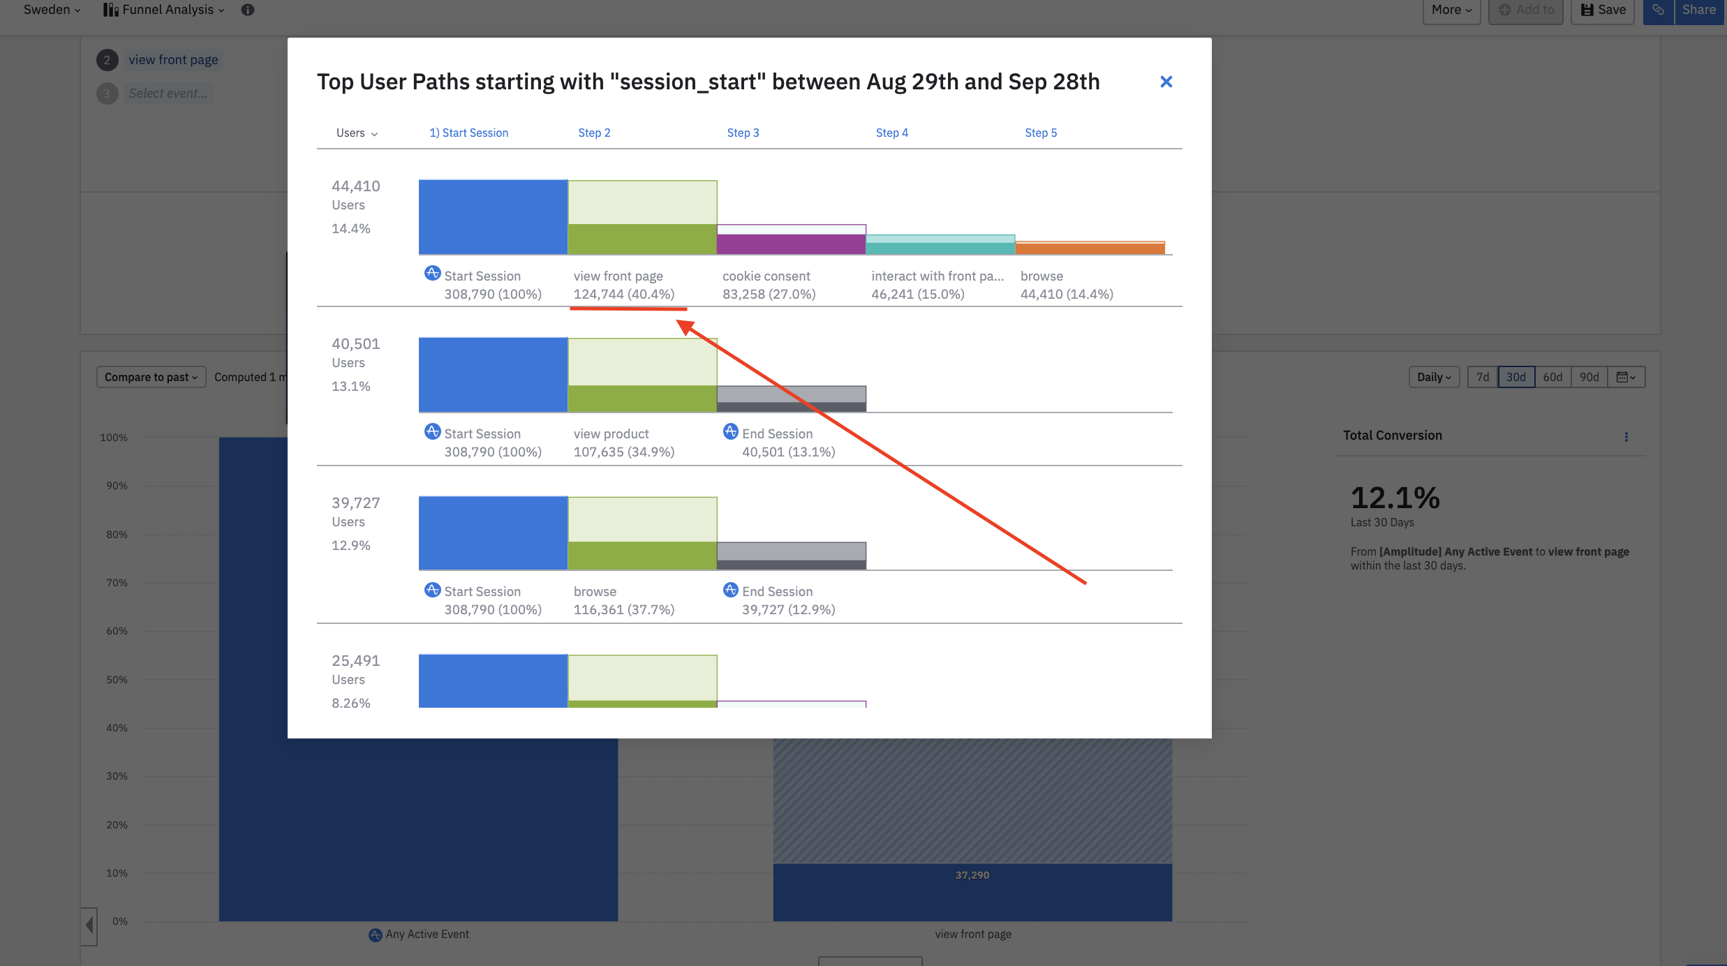Click the Step 5 column header

[1040, 133]
